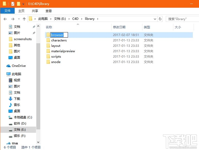Select the materialpreview folder icon
Image resolution: width=199 pixels, height=150 pixels.
tap(48, 51)
